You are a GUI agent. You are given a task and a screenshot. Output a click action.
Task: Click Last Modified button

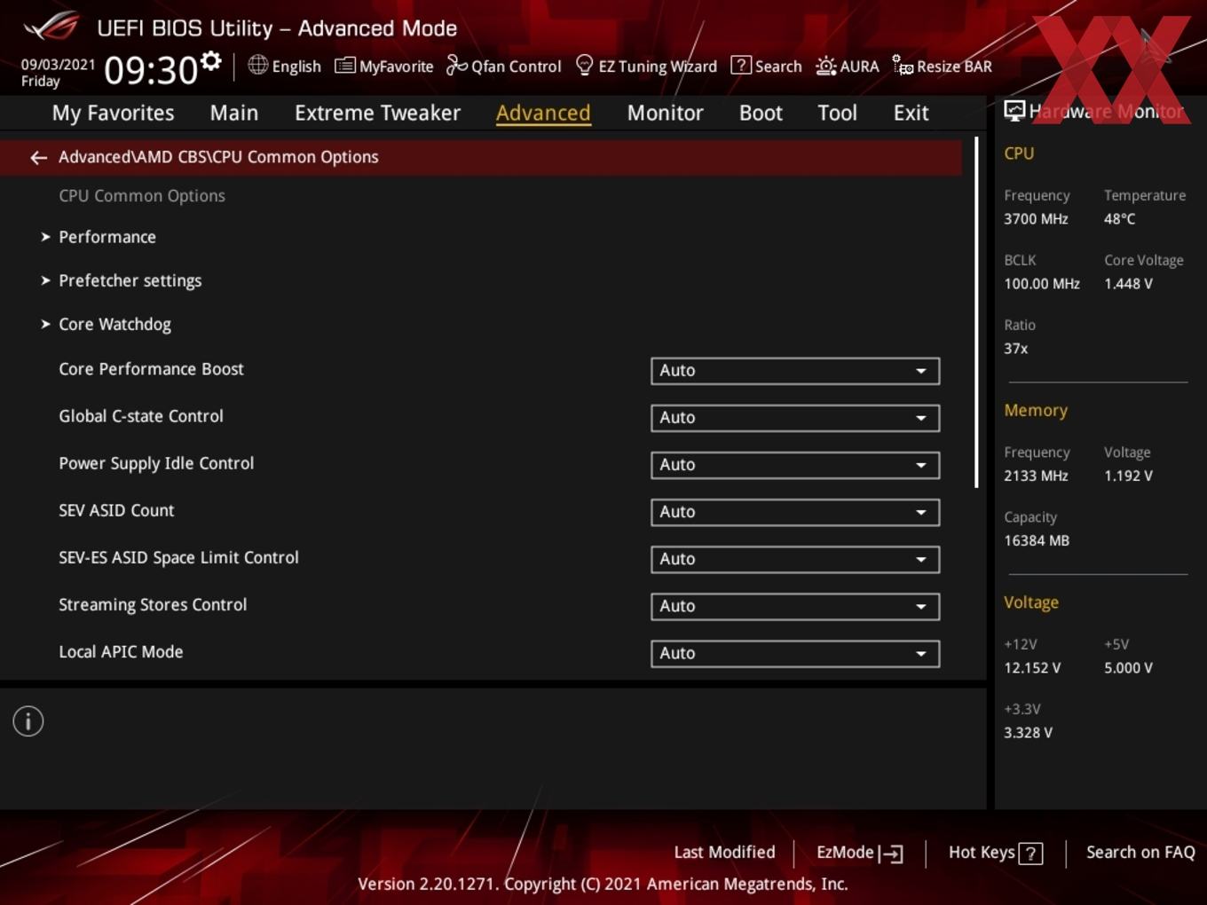[724, 852]
